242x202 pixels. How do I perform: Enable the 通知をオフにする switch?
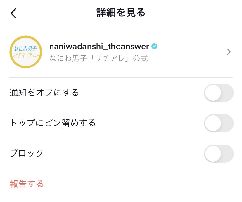coord(219,93)
